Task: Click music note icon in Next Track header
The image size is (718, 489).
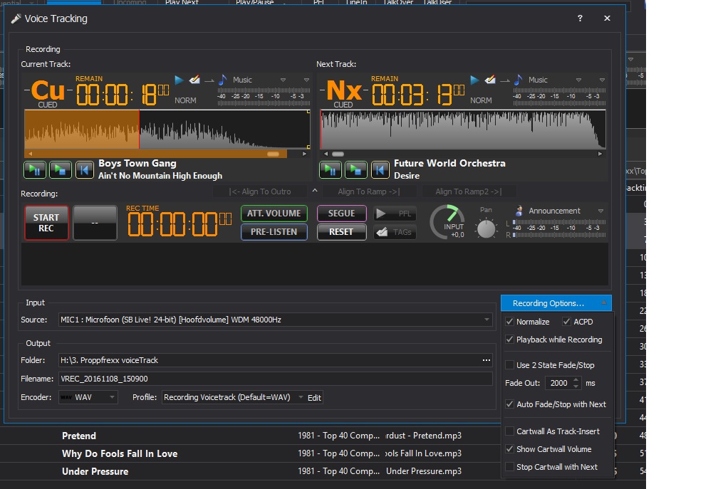Action: (x=519, y=80)
